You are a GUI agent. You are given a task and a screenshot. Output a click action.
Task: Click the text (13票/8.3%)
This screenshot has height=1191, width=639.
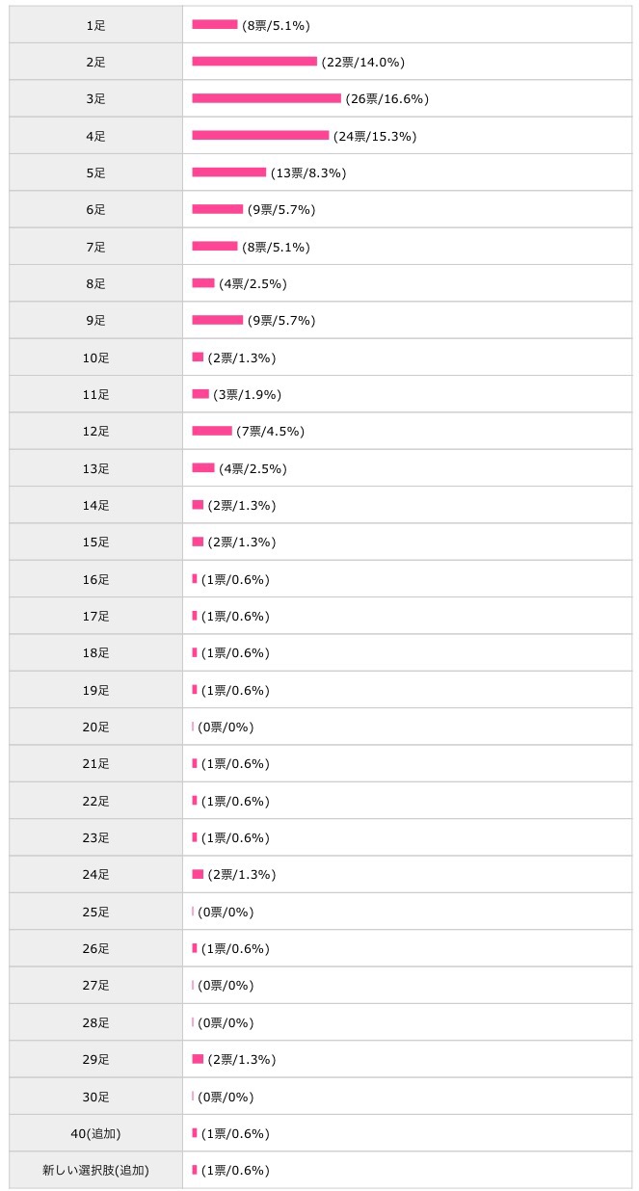[307, 173]
